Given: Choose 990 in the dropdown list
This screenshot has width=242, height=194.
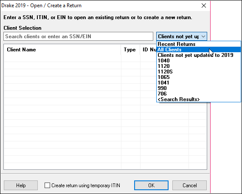Looking at the screenshot, I should coord(199,88).
